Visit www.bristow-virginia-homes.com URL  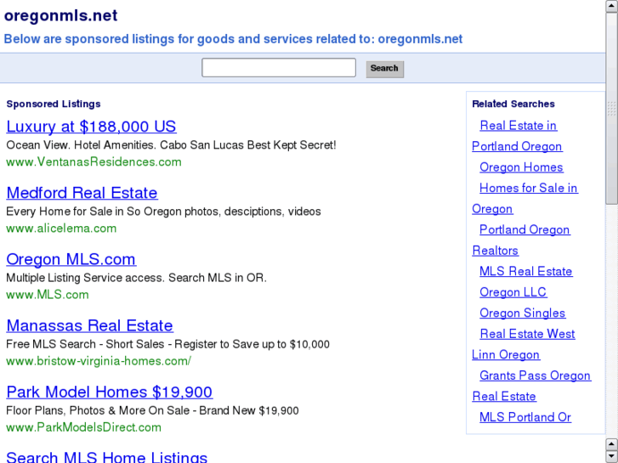tap(99, 361)
